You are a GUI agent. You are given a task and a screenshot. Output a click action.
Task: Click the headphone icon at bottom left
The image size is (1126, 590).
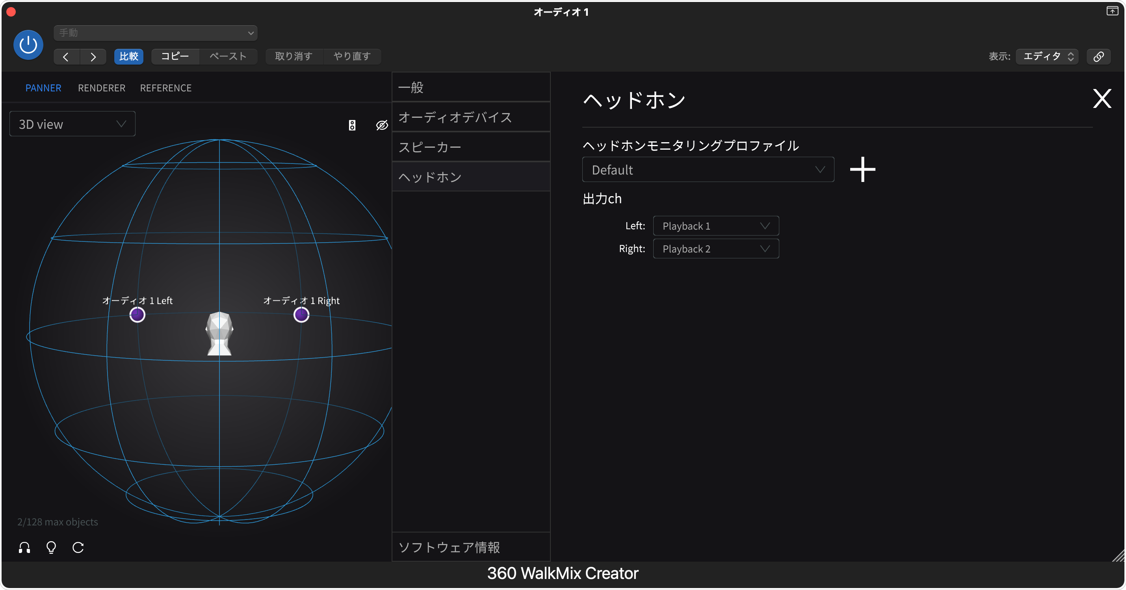pyautogui.click(x=24, y=547)
